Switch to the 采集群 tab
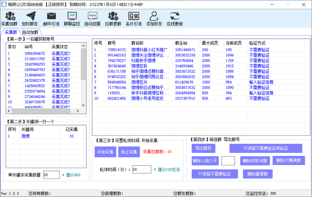The width and height of the screenshot is (312, 197). tap(11, 32)
